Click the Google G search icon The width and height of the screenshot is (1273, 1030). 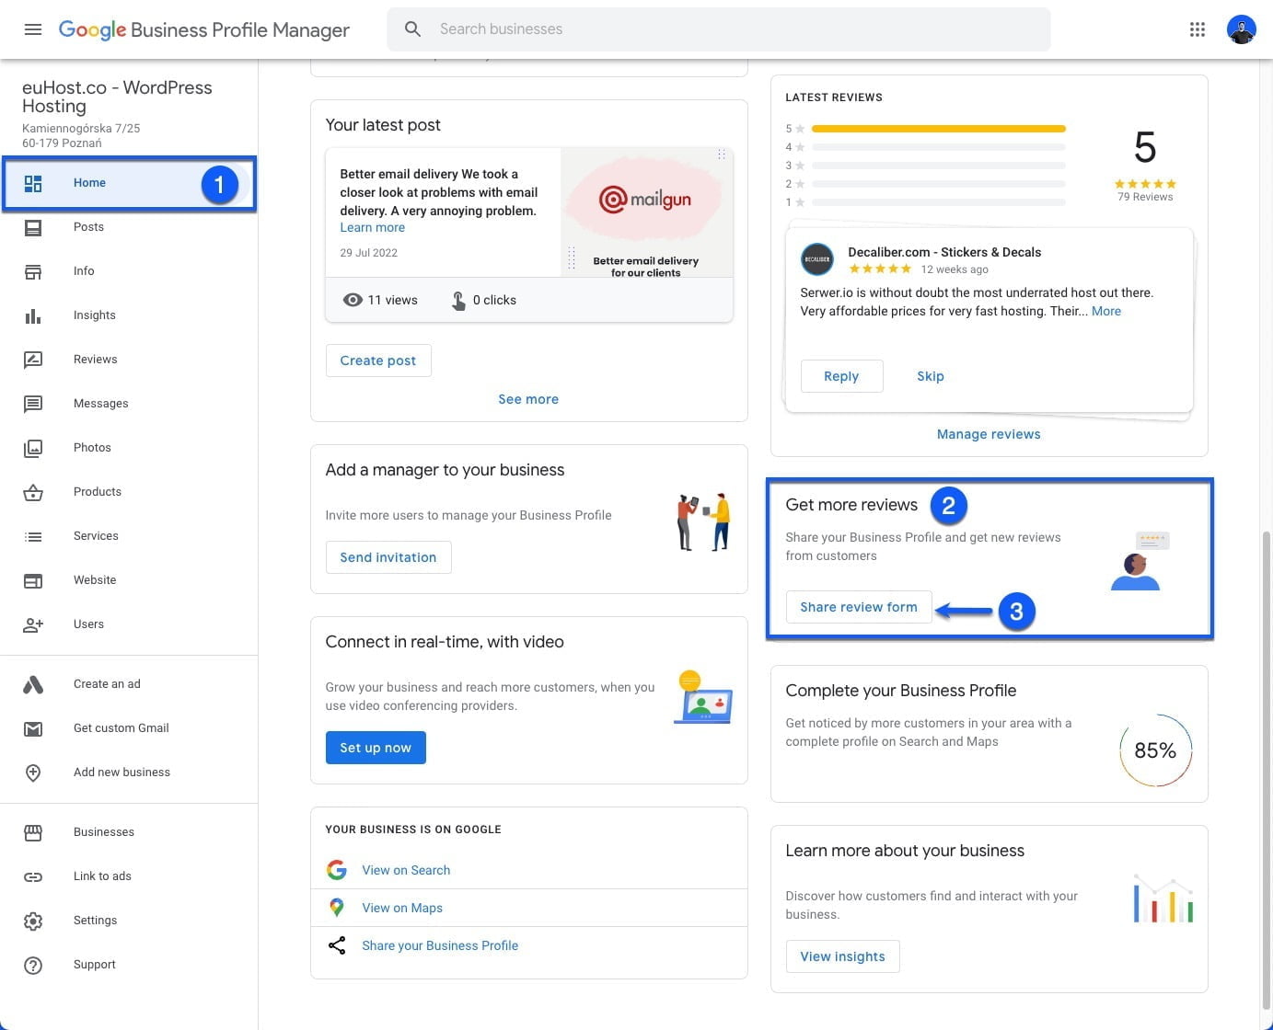[337, 870]
